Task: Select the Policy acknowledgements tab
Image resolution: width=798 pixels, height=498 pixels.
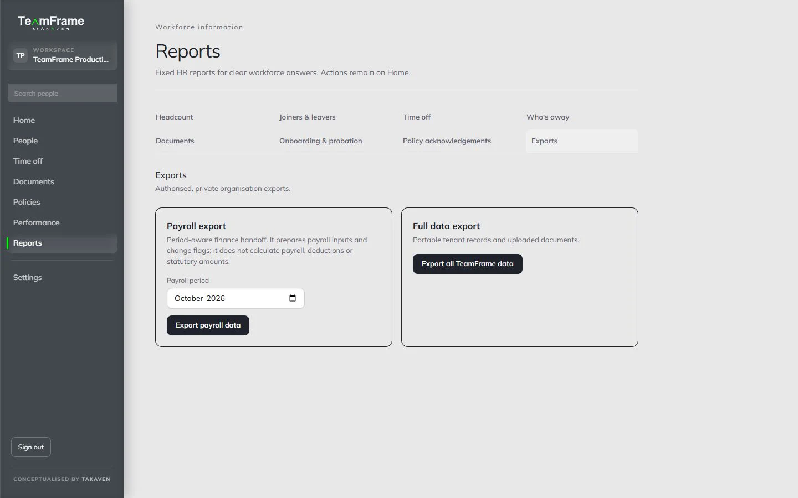Action: coord(458,141)
